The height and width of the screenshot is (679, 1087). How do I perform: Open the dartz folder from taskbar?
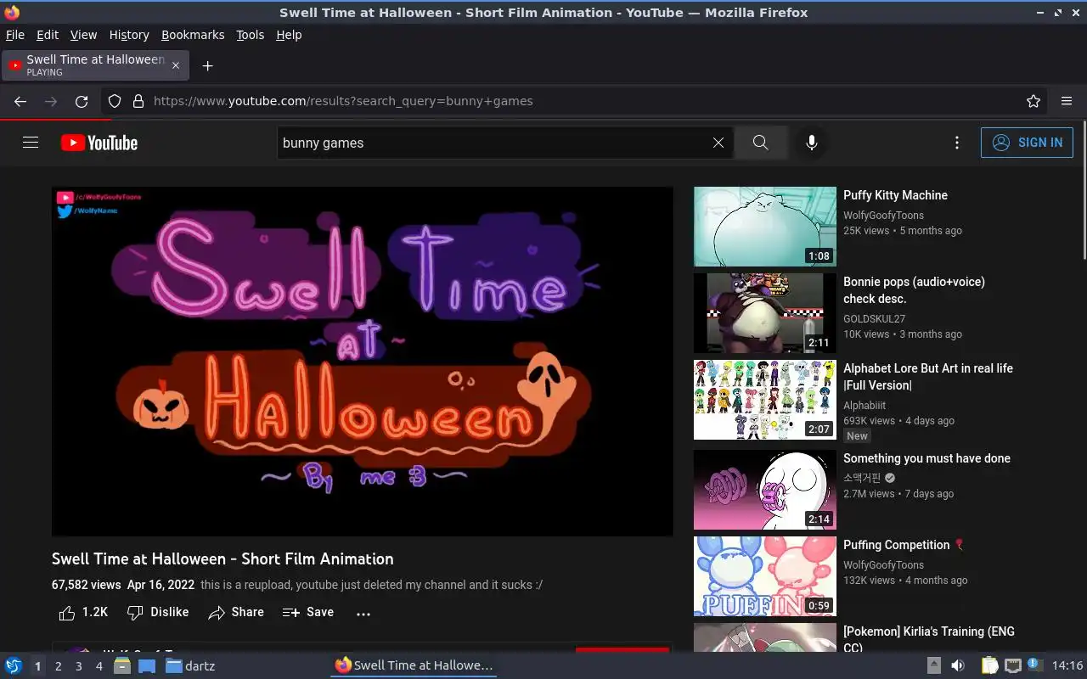point(190,665)
